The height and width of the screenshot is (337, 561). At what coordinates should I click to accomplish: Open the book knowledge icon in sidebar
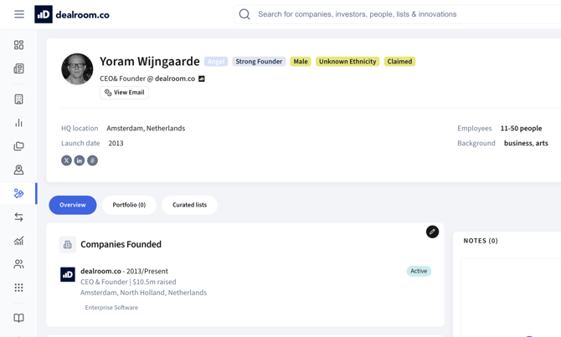pyautogui.click(x=18, y=318)
